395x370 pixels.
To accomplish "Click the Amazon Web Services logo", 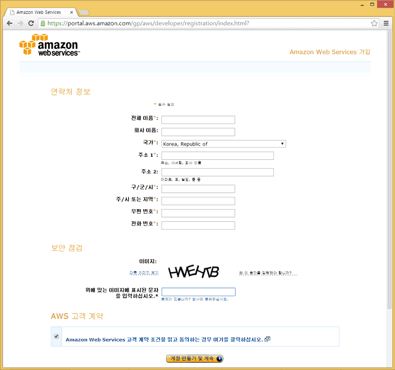I will click(x=49, y=45).
